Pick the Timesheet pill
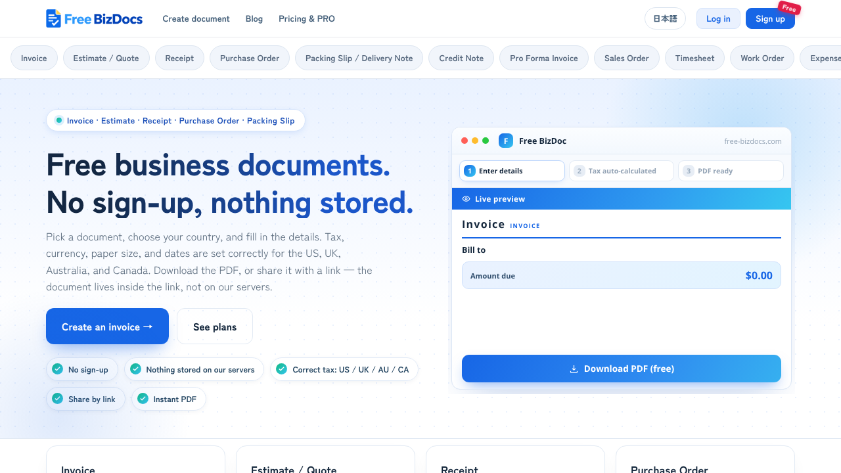The image size is (841, 473). point(694,58)
